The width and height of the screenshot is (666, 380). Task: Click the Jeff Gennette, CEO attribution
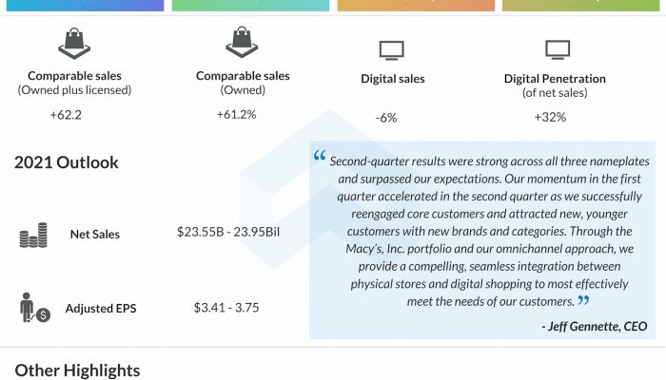[594, 326]
